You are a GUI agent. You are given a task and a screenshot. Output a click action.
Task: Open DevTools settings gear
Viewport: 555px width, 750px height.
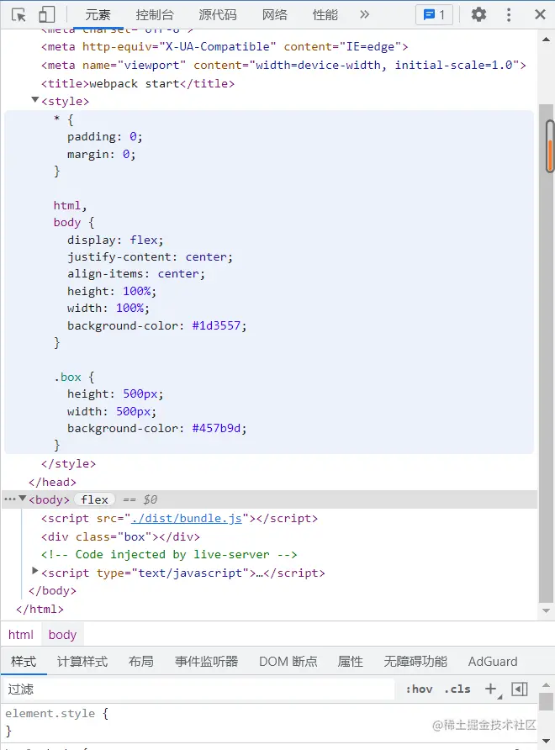point(478,14)
